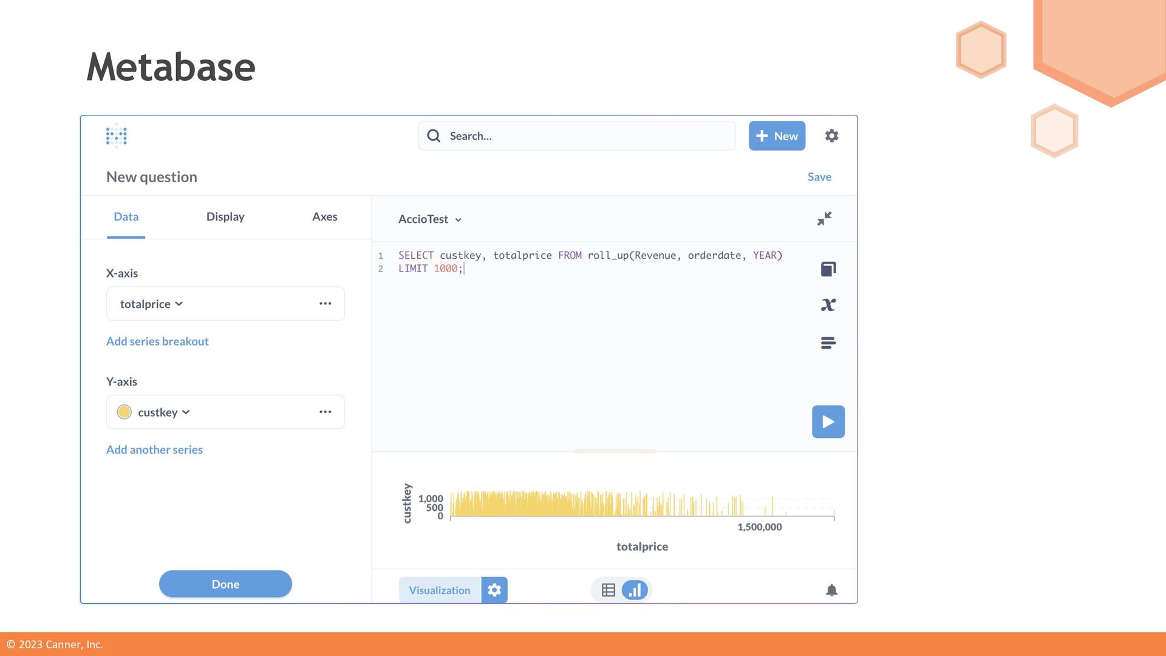The image size is (1166, 656).
Task: Expand the AccioTest database dropdown
Action: [430, 219]
